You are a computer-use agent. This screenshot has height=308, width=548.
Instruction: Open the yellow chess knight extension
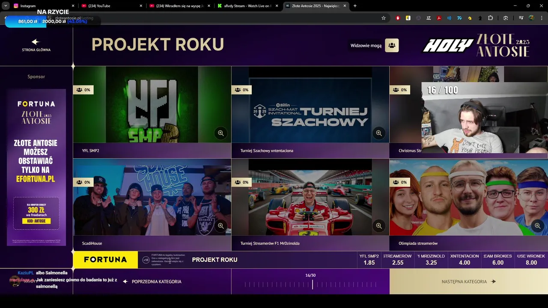tap(470, 18)
